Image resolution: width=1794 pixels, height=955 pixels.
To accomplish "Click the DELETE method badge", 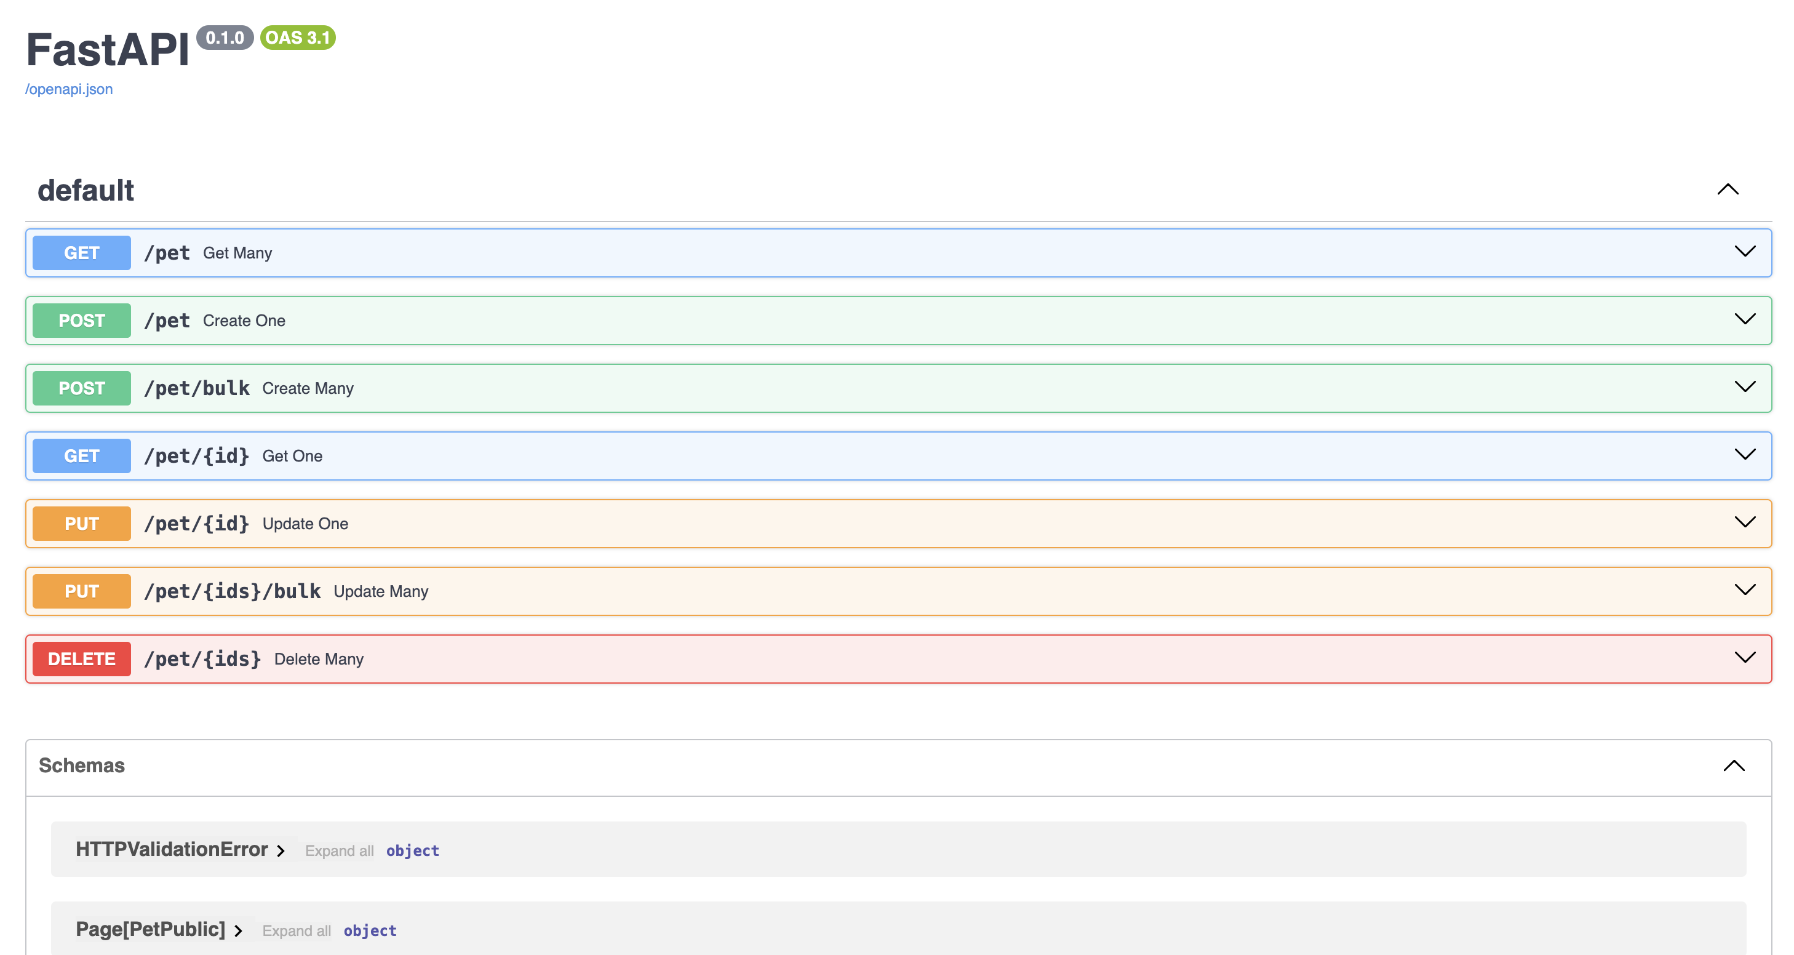I will pyautogui.click(x=81, y=659).
